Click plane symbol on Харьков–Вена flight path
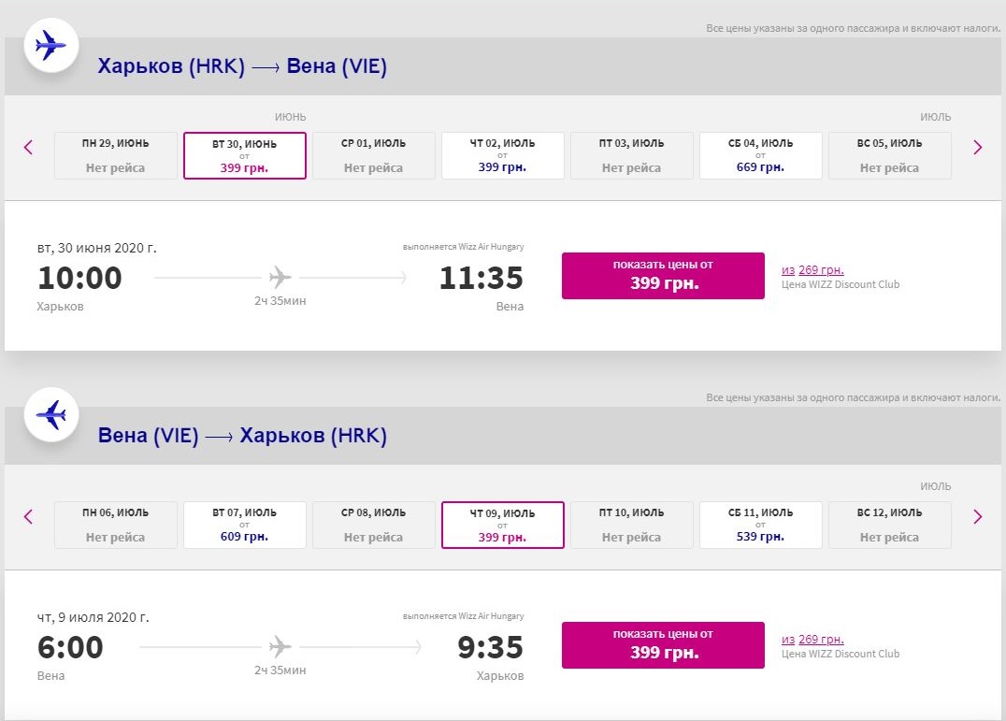This screenshot has height=721, width=1006. [x=280, y=276]
